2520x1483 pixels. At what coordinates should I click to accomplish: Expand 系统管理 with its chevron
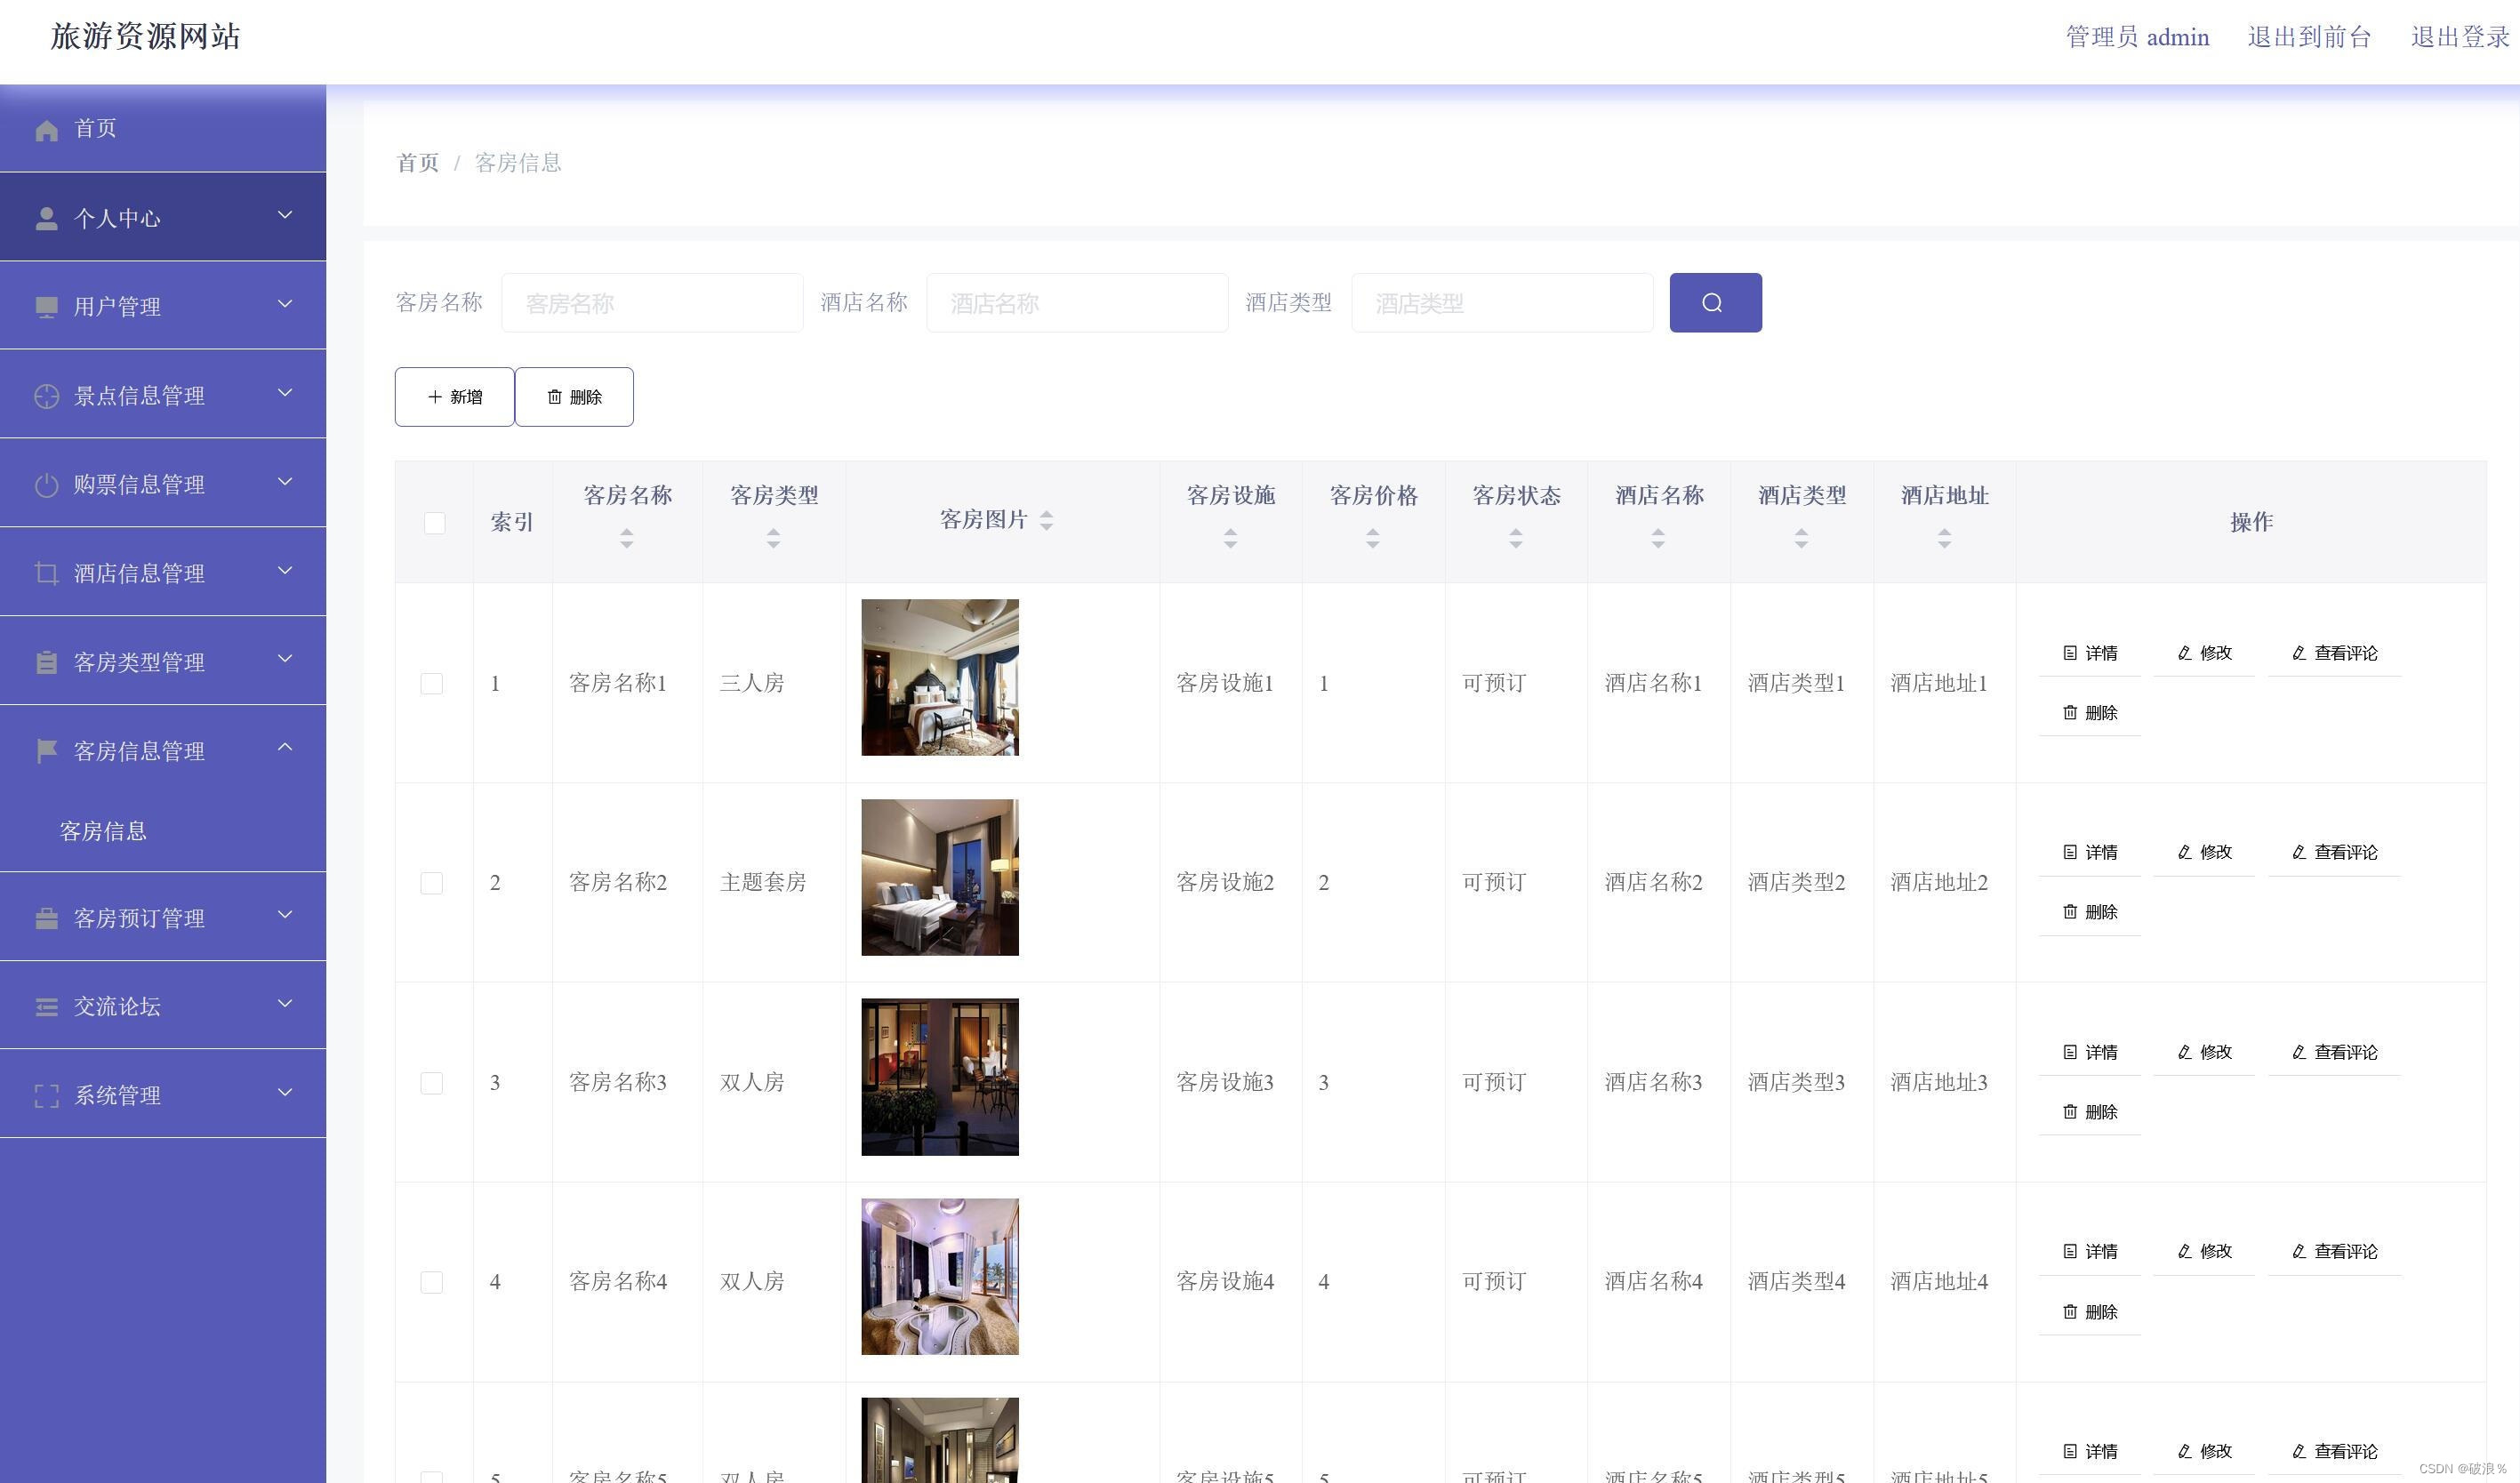[x=285, y=1092]
